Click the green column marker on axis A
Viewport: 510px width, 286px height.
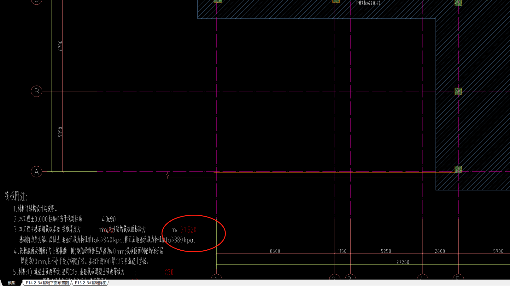pyautogui.click(x=458, y=170)
